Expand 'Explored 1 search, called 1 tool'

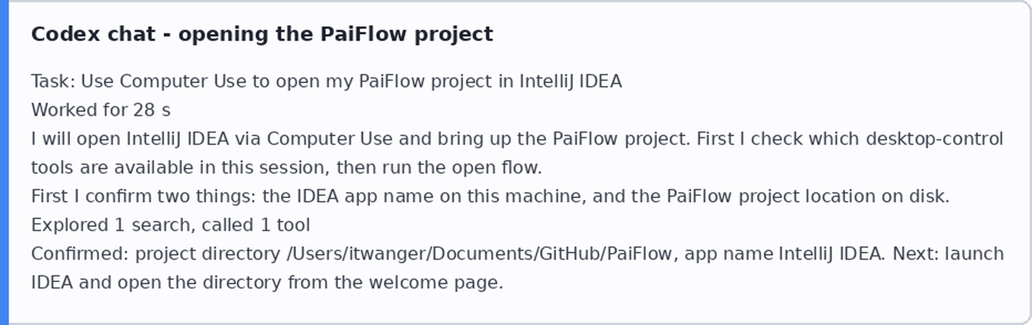coord(171,225)
